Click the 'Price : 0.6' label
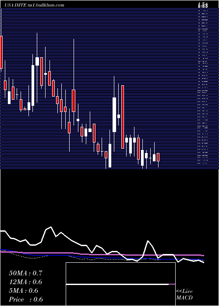This screenshot has width=219, height=306. coord(26,299)
